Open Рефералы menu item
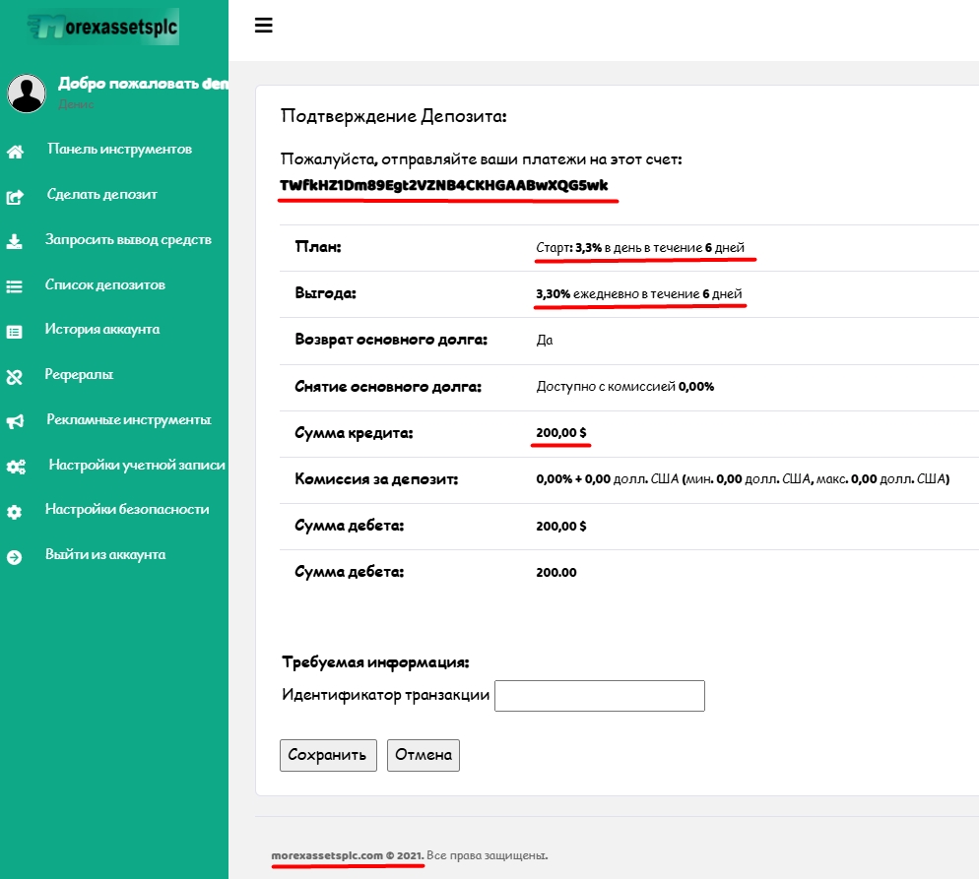 [79, 374]
